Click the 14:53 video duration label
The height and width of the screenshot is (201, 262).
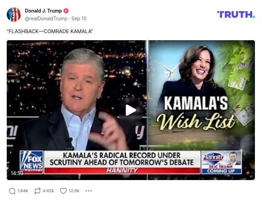tap(17, 173)
